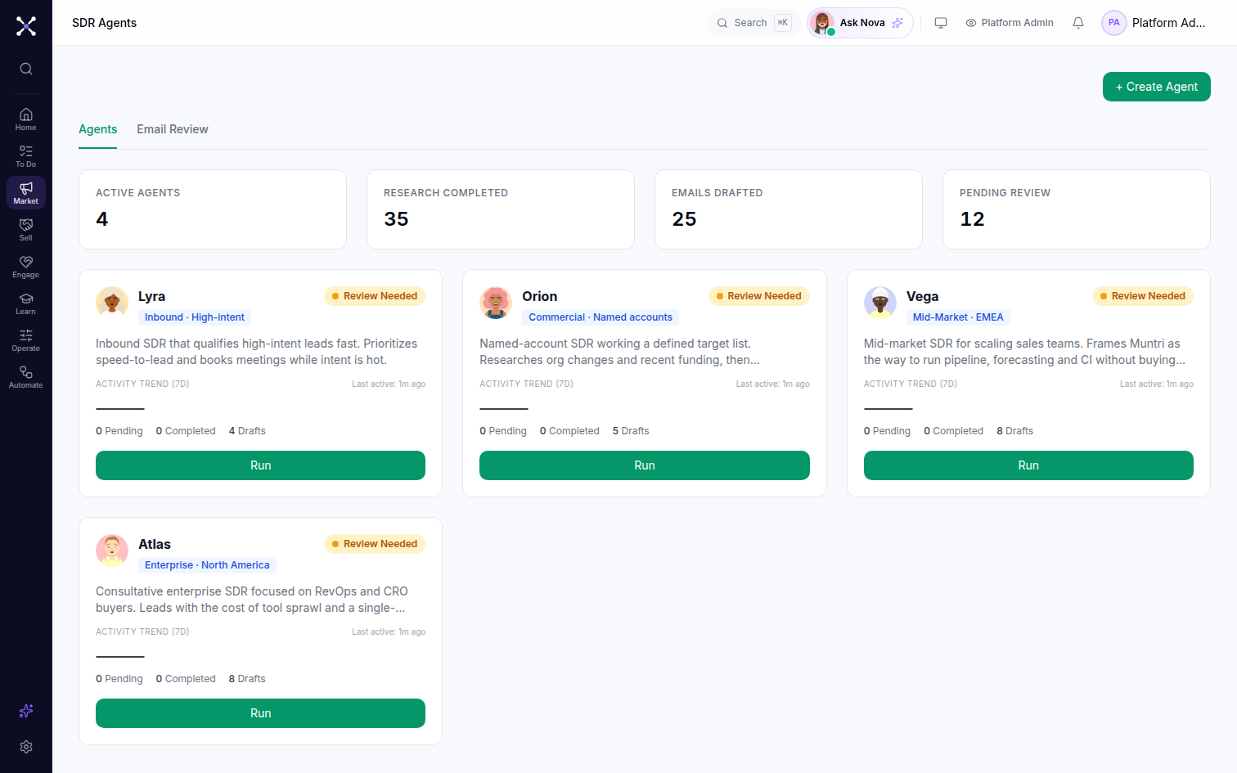Click the monitor display icon in header
This screenshot has width=1237, height=773.
[x=941, y=23]
